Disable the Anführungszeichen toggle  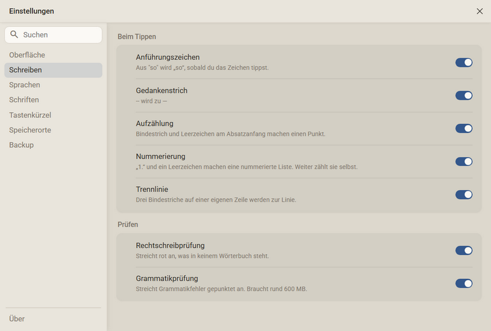pyautogui.click(x=464, y=63)
